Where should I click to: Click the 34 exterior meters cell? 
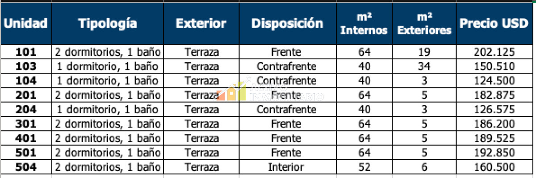[424, 66]
